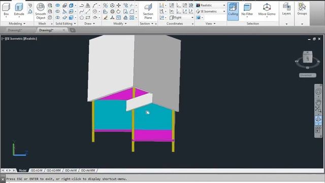Open the Section Plane tool
This screenshot has height=183, width=325.
[148, 11]
